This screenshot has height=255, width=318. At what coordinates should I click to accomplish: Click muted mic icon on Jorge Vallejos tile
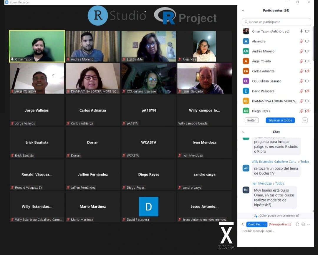[x=12, y=123]
